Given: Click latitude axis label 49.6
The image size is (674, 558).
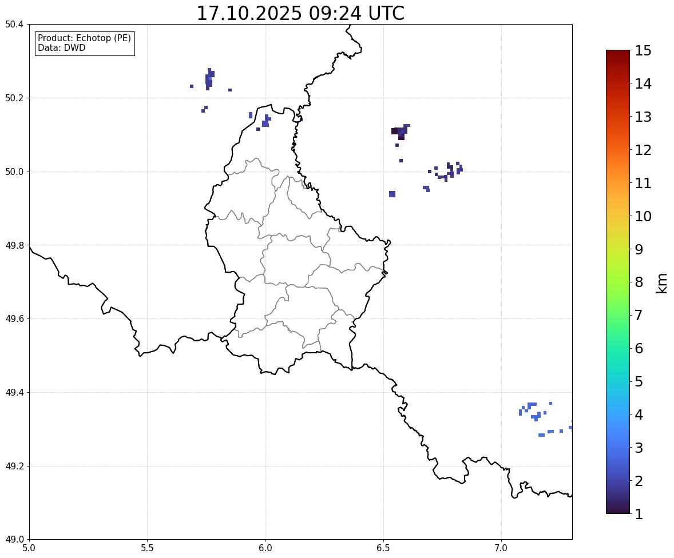Looking at the screenshot, I should tap(14, 318).
